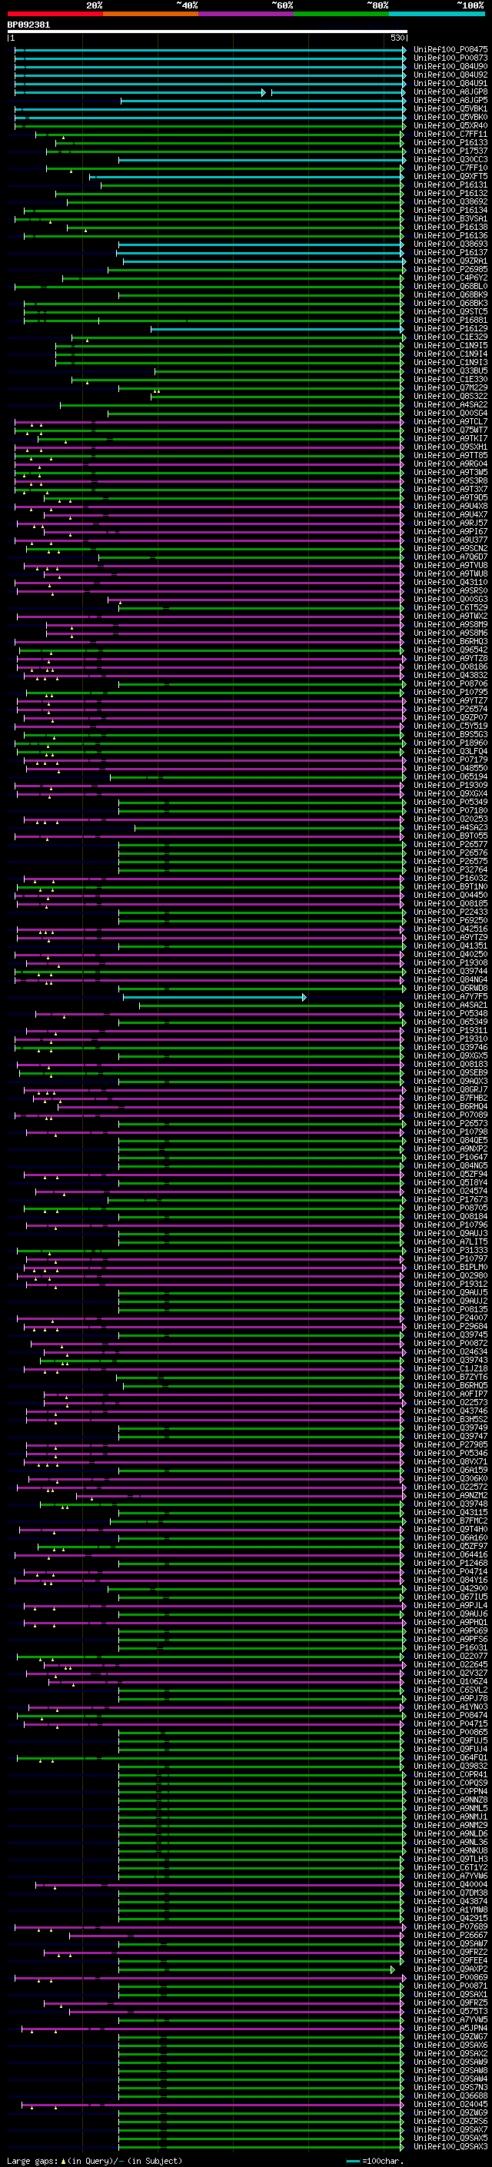Click the query end position 530
The height and width of the screenshot is (2167, 492).
tap(397, 38)
